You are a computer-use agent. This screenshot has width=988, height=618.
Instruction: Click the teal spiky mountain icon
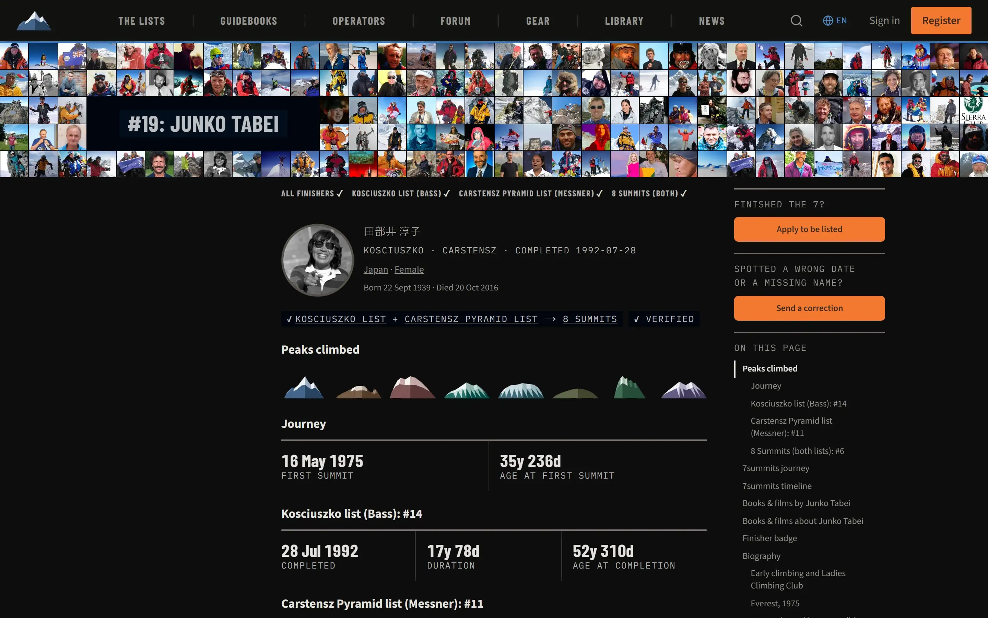(x=467, y=390)
